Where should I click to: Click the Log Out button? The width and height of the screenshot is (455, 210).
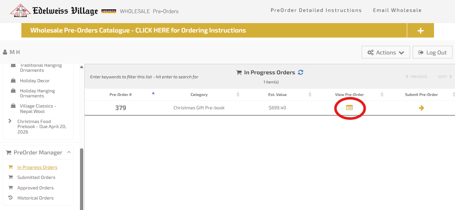[433, 52]
